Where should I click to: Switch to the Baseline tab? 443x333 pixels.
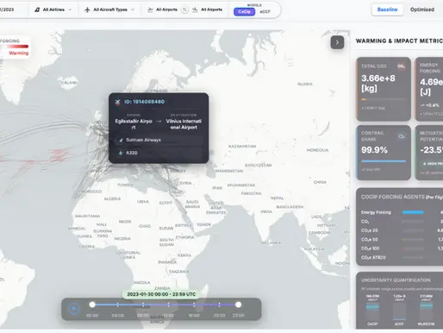pos(387,9)
